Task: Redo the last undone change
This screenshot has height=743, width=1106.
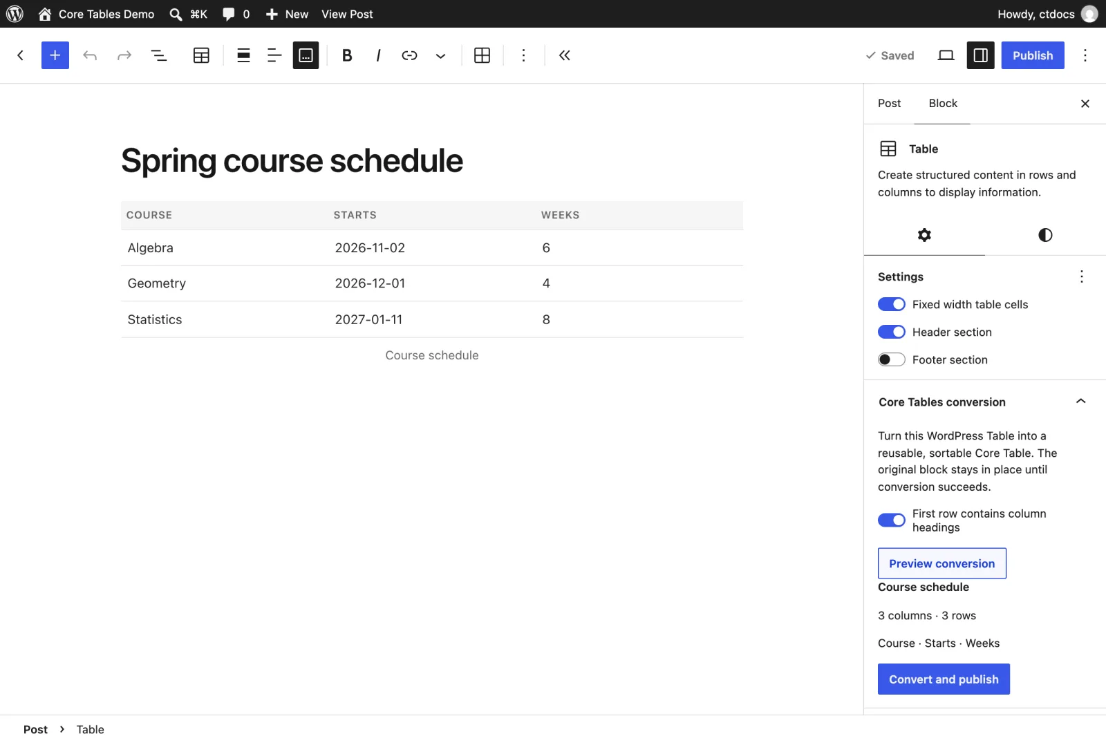Action: pyautogui.click(x=124, y=55)
